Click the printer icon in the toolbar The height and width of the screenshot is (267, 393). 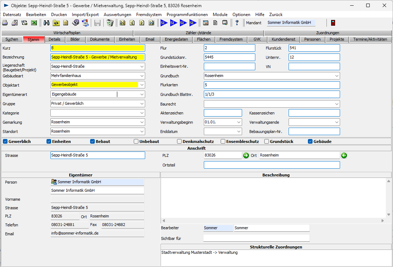pos(5,23)
